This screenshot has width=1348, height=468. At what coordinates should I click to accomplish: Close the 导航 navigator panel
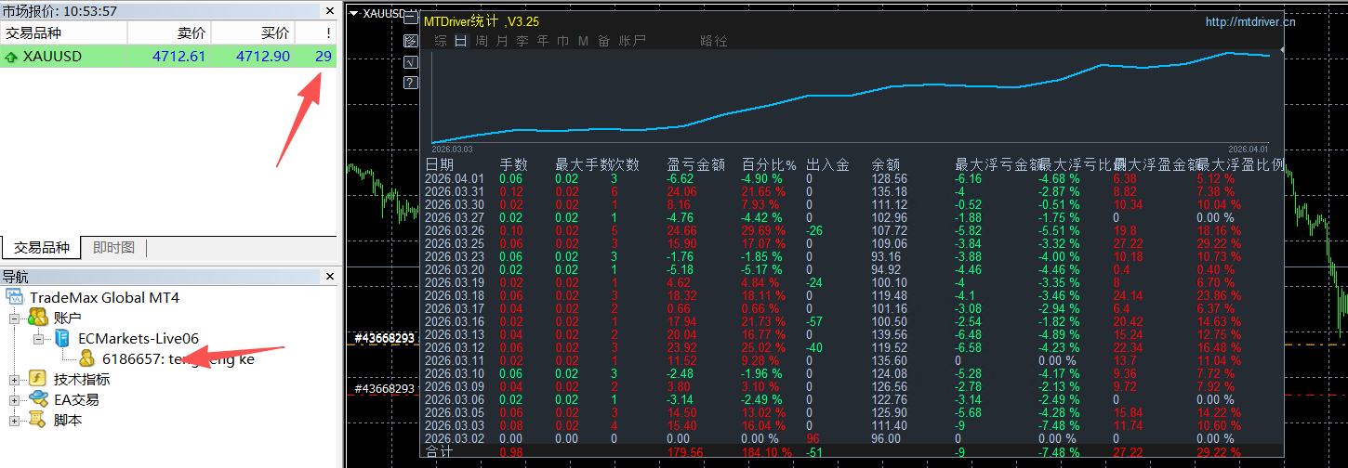329,277
